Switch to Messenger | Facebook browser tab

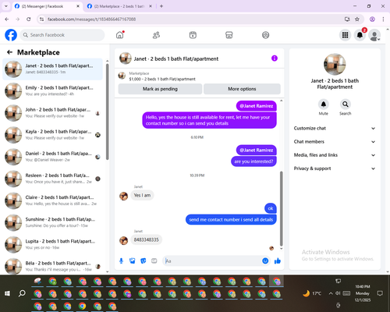tap(47, 6)
